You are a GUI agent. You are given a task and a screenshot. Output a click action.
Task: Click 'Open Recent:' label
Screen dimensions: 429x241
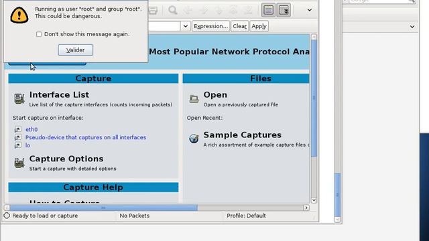(x=204, y=118)
